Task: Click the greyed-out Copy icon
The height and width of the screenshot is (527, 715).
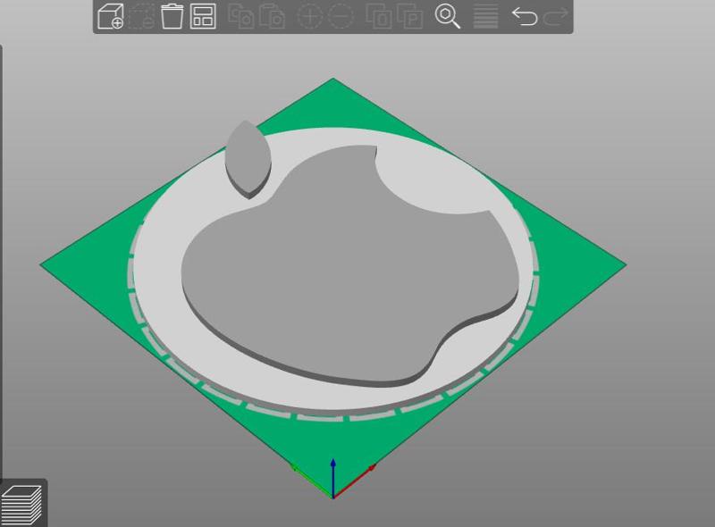Action: 240,16
